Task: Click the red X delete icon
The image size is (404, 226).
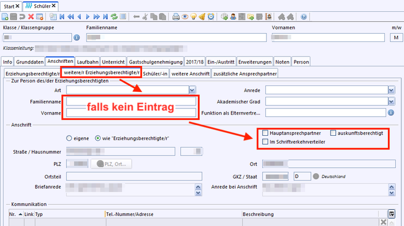Action: (x=31, y=17)
